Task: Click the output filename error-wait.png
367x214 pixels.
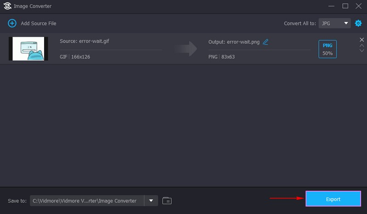Action: (234, 42)
